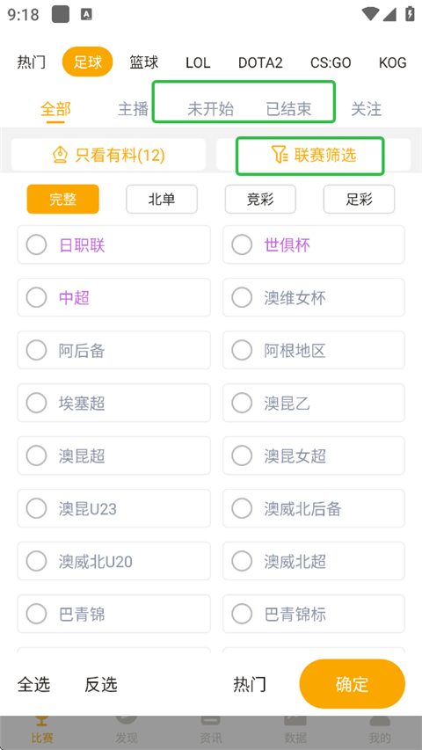Choose the 北单 filter chip
This screenshot has height=750, width=422.
coord(162,199)
